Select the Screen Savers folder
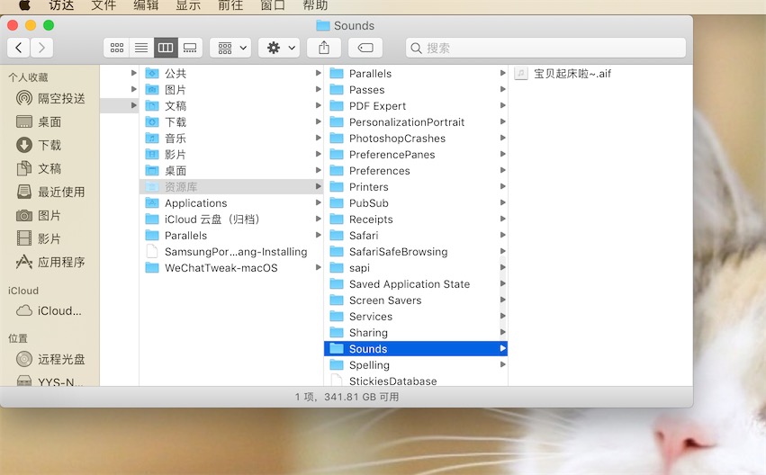The image size is (766, 475). point(416,300)
